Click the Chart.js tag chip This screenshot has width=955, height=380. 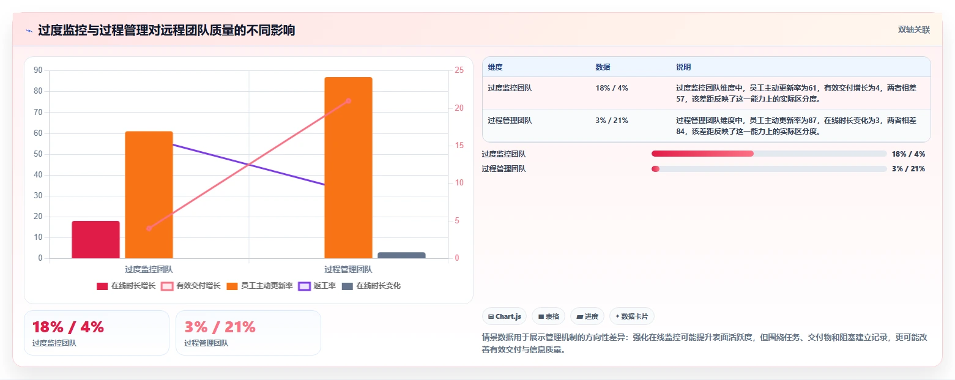(x=504, y=316)
